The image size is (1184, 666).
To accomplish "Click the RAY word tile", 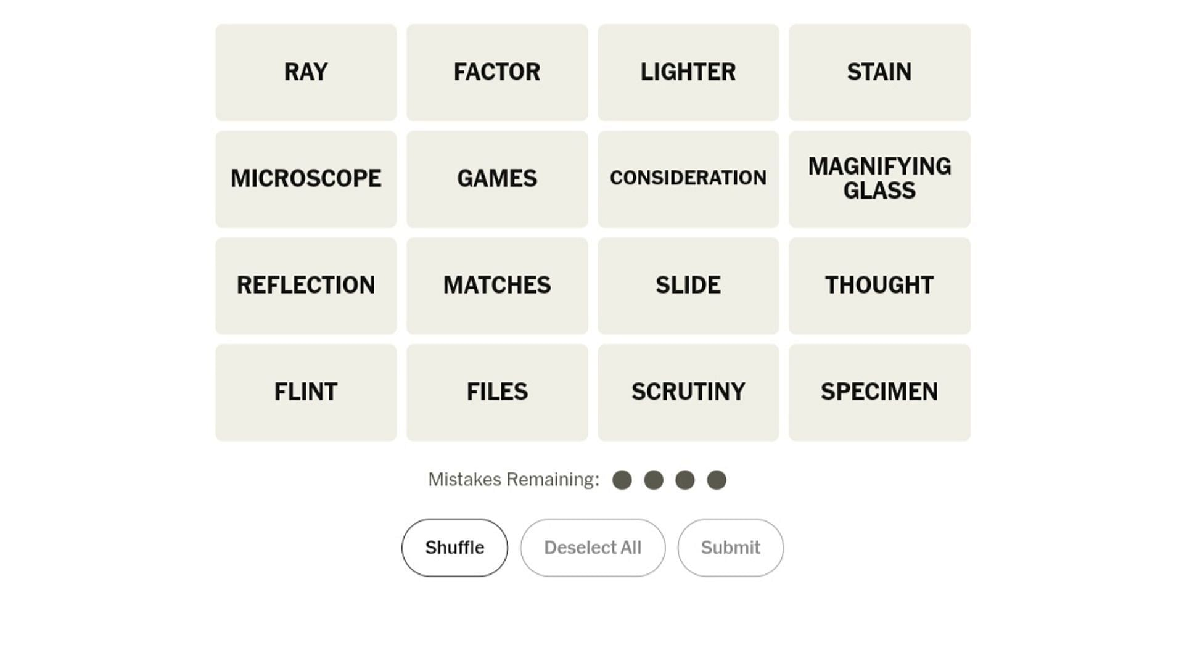I will tap(306, 72).
